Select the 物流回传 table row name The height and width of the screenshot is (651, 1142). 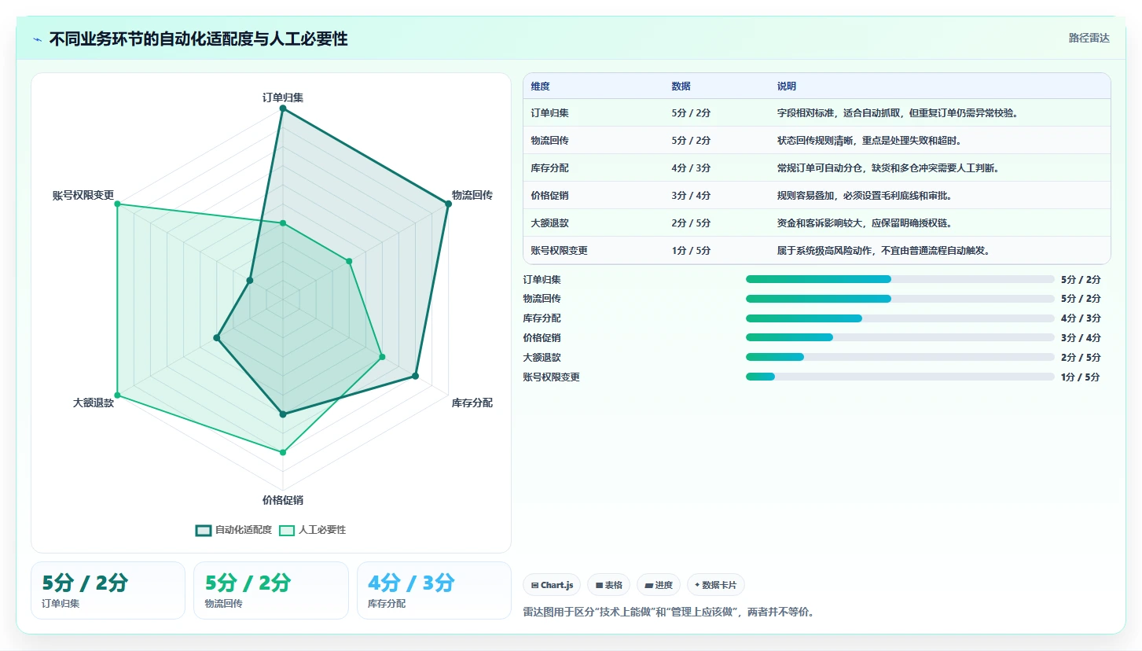(x=549, y=141)
